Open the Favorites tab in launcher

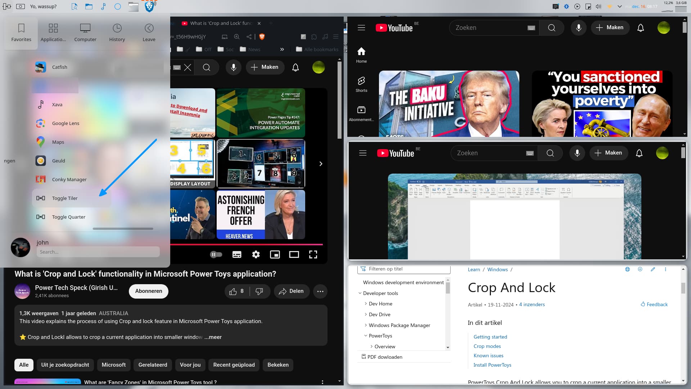click(x=21, y=32)
